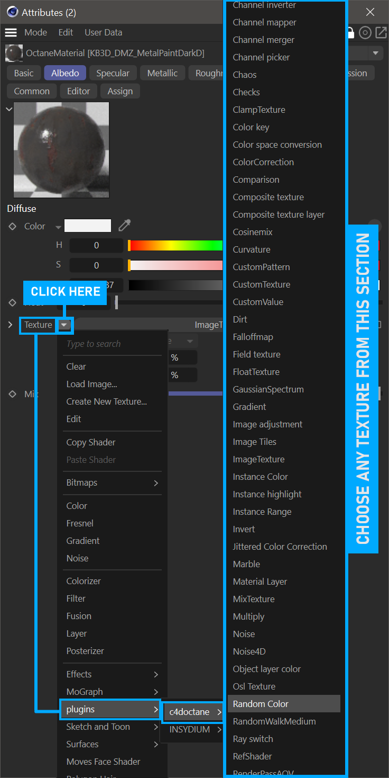Open the Texture dropdown arrow
389x778 pixels.
(x=64, y=325)
